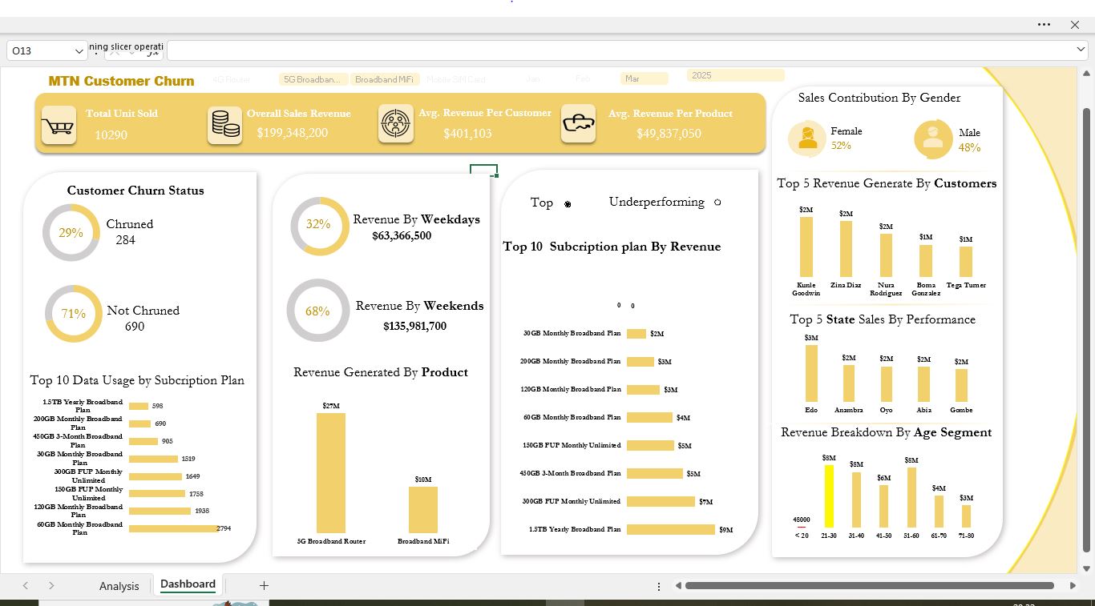The image size is (1095, 606).
Task: Click the $199,348,200 Overall Sales Revenue value
Action: pos(293,133)
